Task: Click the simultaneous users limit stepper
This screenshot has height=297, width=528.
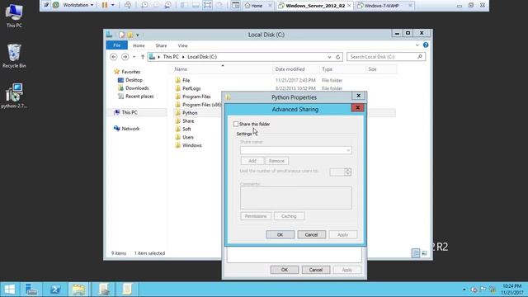Action: click(347, 172)
